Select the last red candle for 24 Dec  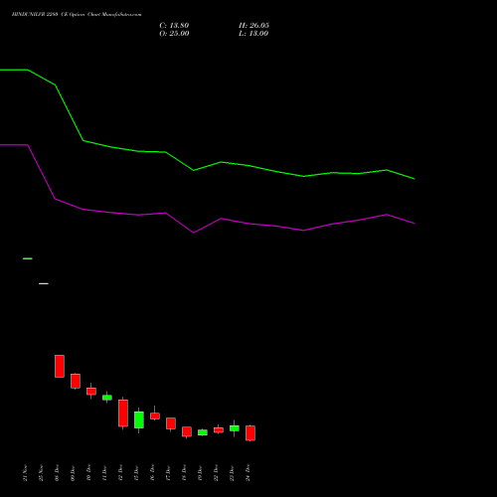[x=250, y=433]
